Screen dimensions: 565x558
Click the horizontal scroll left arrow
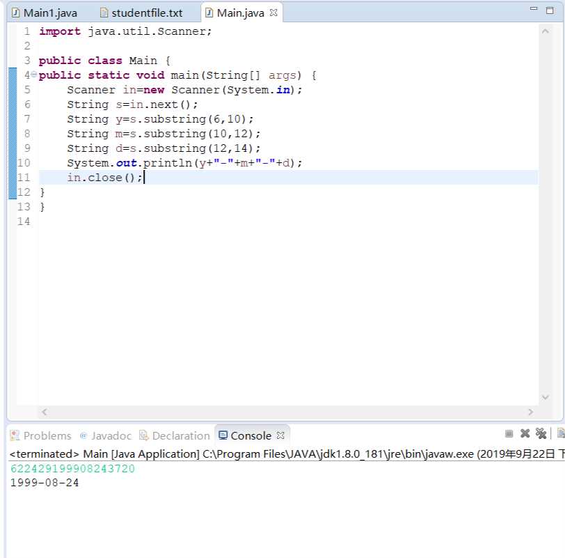pyautogui.click(x=44, y=412)
